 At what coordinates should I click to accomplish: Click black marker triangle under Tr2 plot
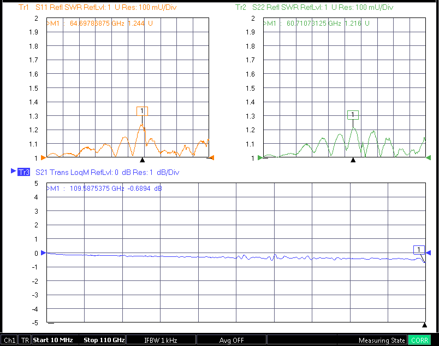pyautogui.click(x=353, y=160)
